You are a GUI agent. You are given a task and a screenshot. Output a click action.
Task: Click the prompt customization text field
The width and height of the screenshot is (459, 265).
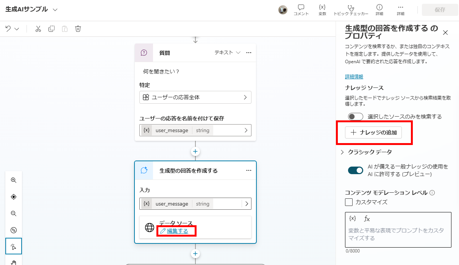398,234
